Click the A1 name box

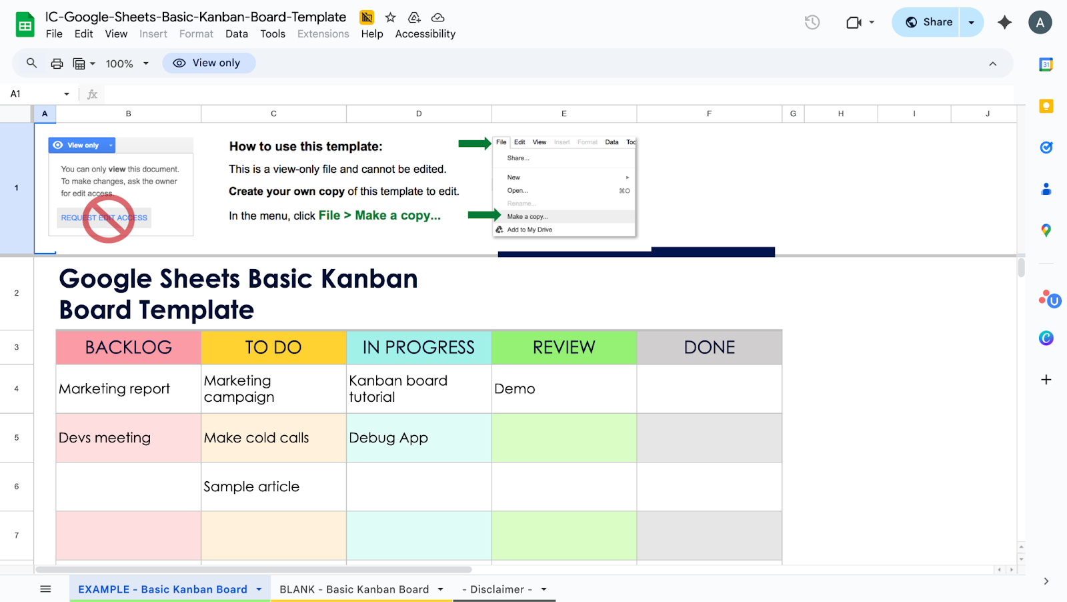pos(33,94)
